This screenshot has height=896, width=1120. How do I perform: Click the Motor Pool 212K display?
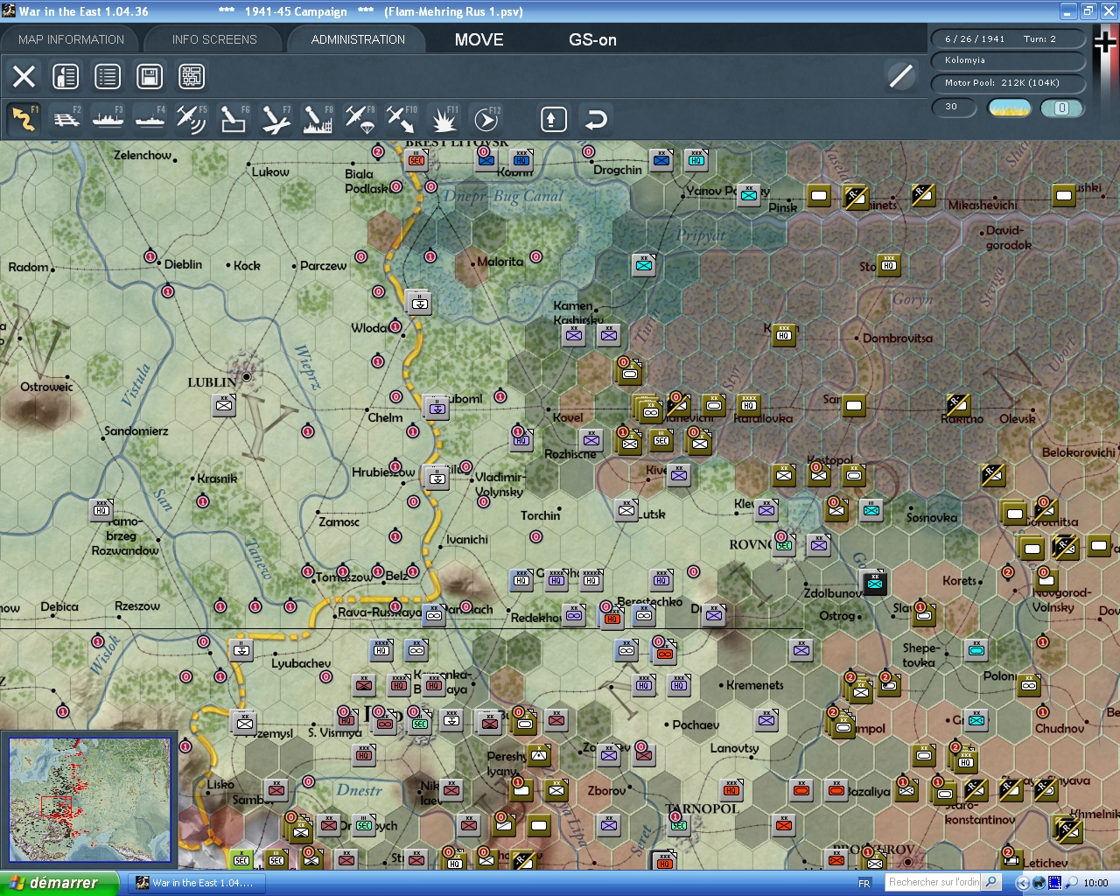[x=1008, y=83]
